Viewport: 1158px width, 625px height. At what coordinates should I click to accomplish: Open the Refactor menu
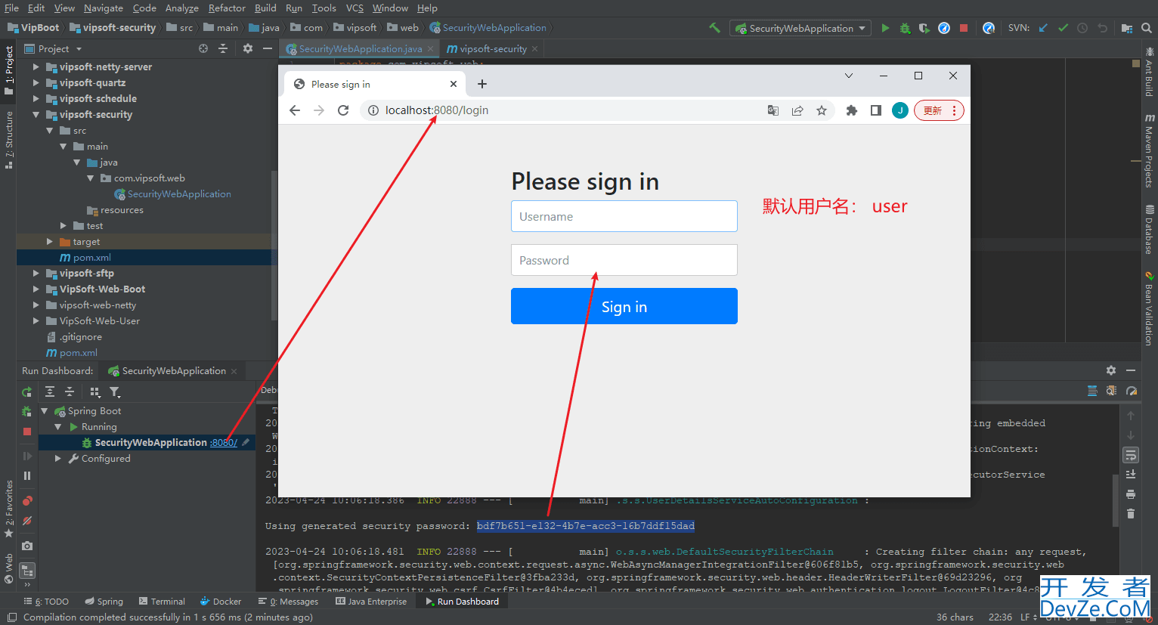click(x=227, y=8)
